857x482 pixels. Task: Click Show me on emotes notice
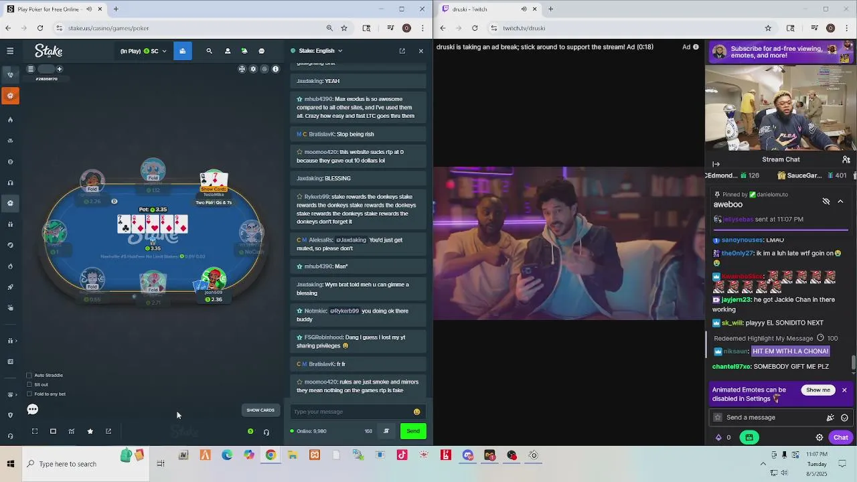818,390
